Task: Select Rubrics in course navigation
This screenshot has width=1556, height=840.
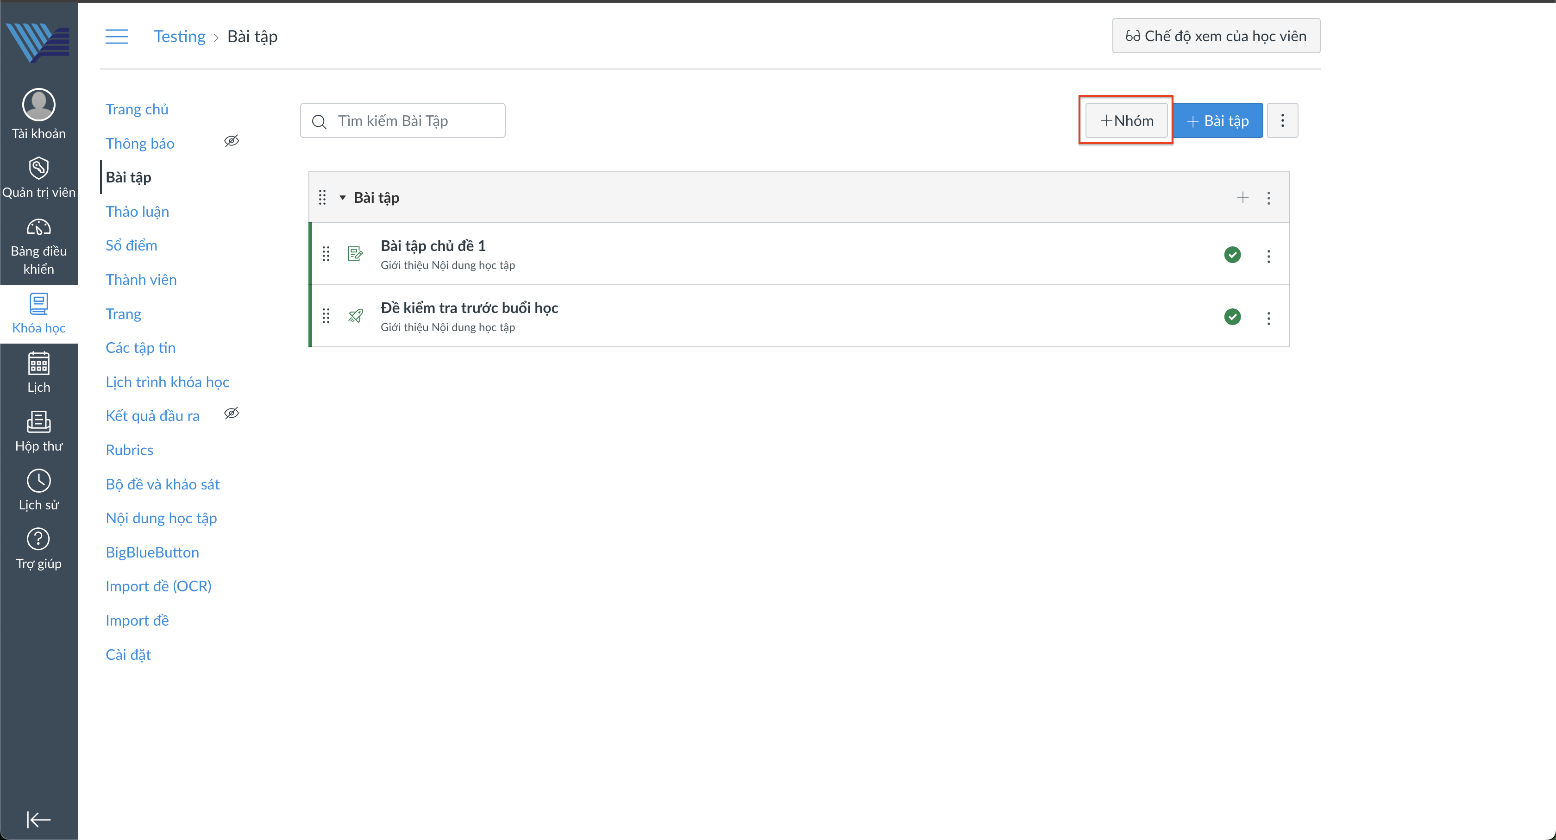Action: (x=129, y=450)
